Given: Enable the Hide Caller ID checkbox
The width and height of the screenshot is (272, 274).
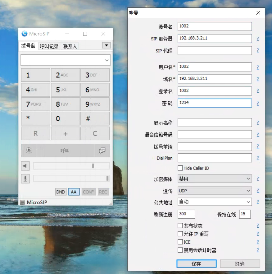Looking at the screenshot, I should coord(180,168).
